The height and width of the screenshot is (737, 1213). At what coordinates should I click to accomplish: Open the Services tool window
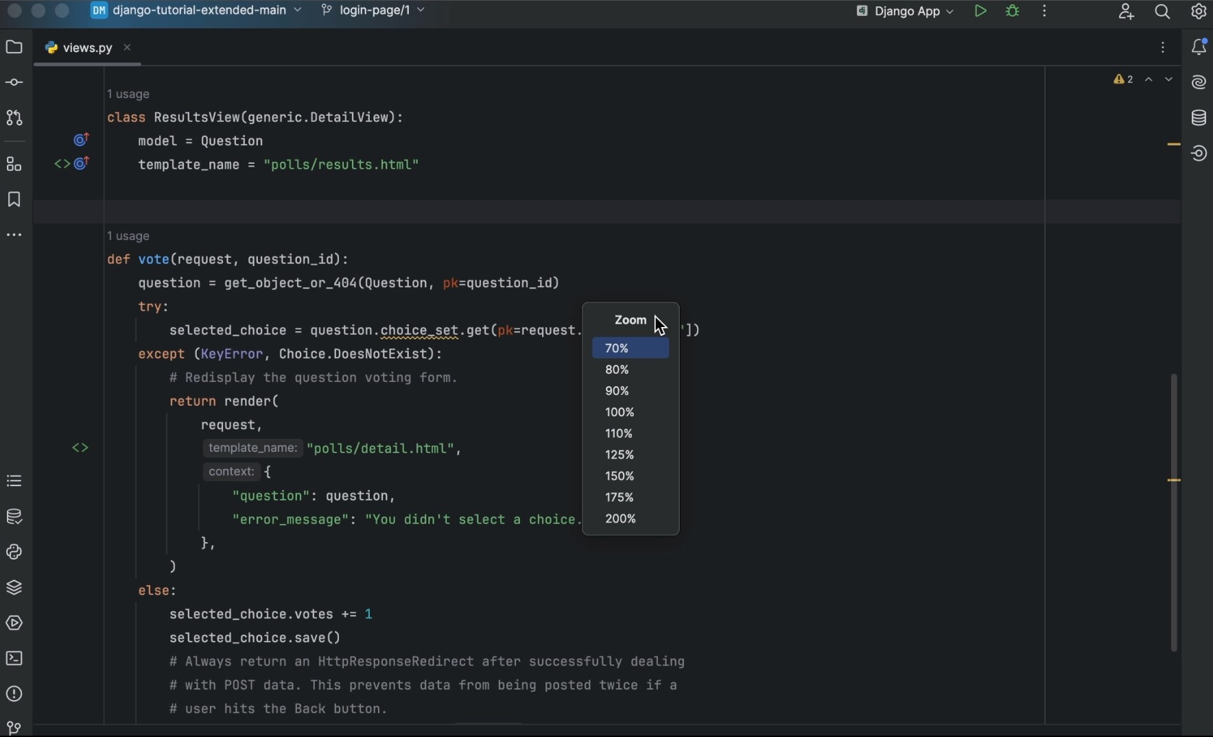coord(14,623)
